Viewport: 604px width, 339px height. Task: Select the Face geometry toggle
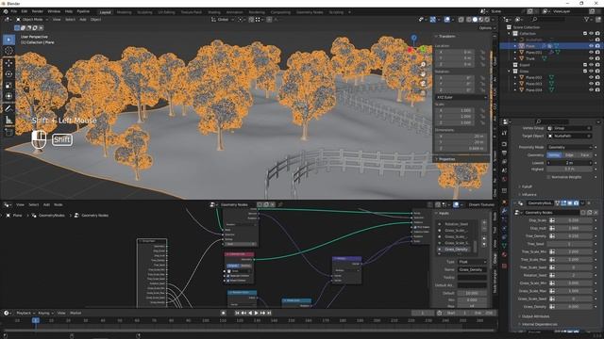pyautogui.click(x=584, y=154)
